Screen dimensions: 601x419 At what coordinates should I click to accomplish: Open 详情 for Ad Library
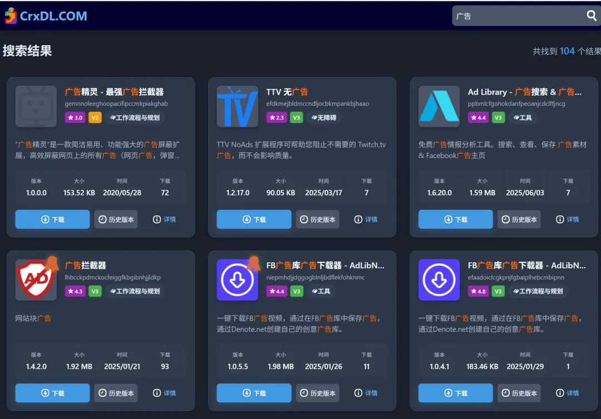coord(568,219)
